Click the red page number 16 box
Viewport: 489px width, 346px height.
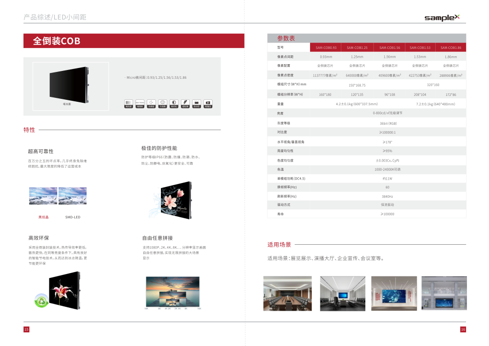point(463,329)
